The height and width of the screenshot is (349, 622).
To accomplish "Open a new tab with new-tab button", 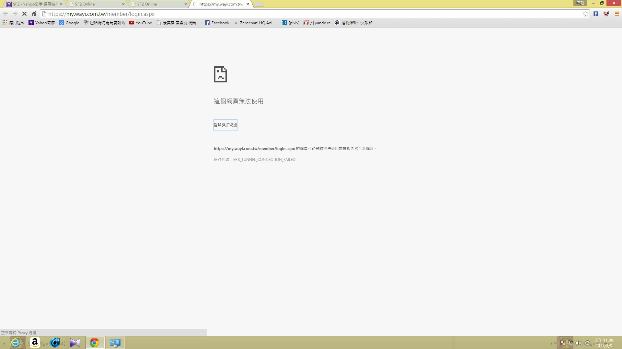I will click(x=258, y=4).
